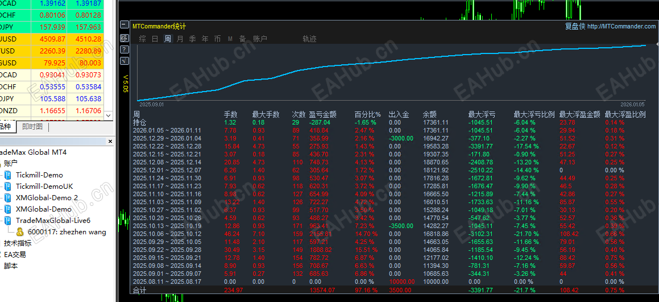Click the 157.963 ask price in Market Watch
Image resolution: width=659 pixels, height=302 pixels.
pyautogui.click(x=88, y=27)
